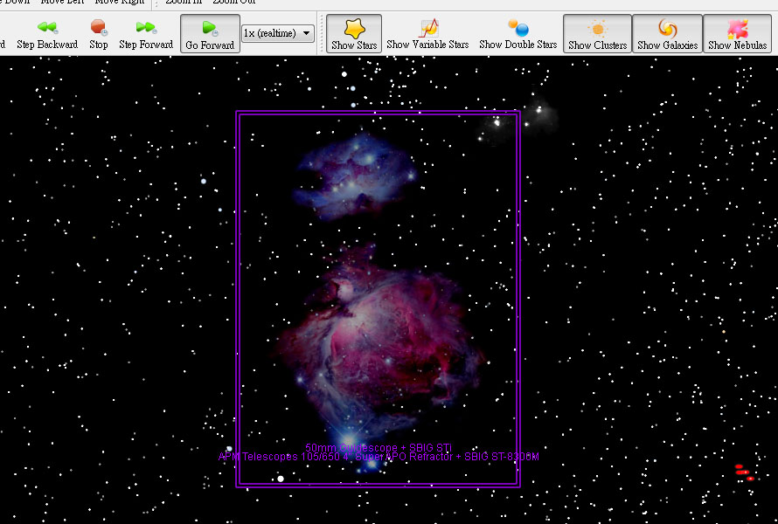778x524 pixels.
Task: Select the red object cluster at lower right
Action: pos(743,472)
